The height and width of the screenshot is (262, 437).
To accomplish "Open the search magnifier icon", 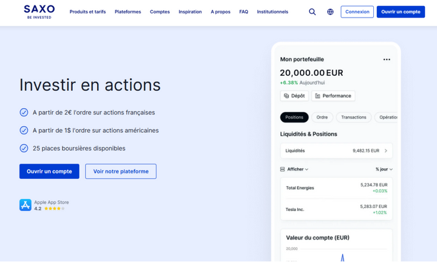I will coord(313,12).
